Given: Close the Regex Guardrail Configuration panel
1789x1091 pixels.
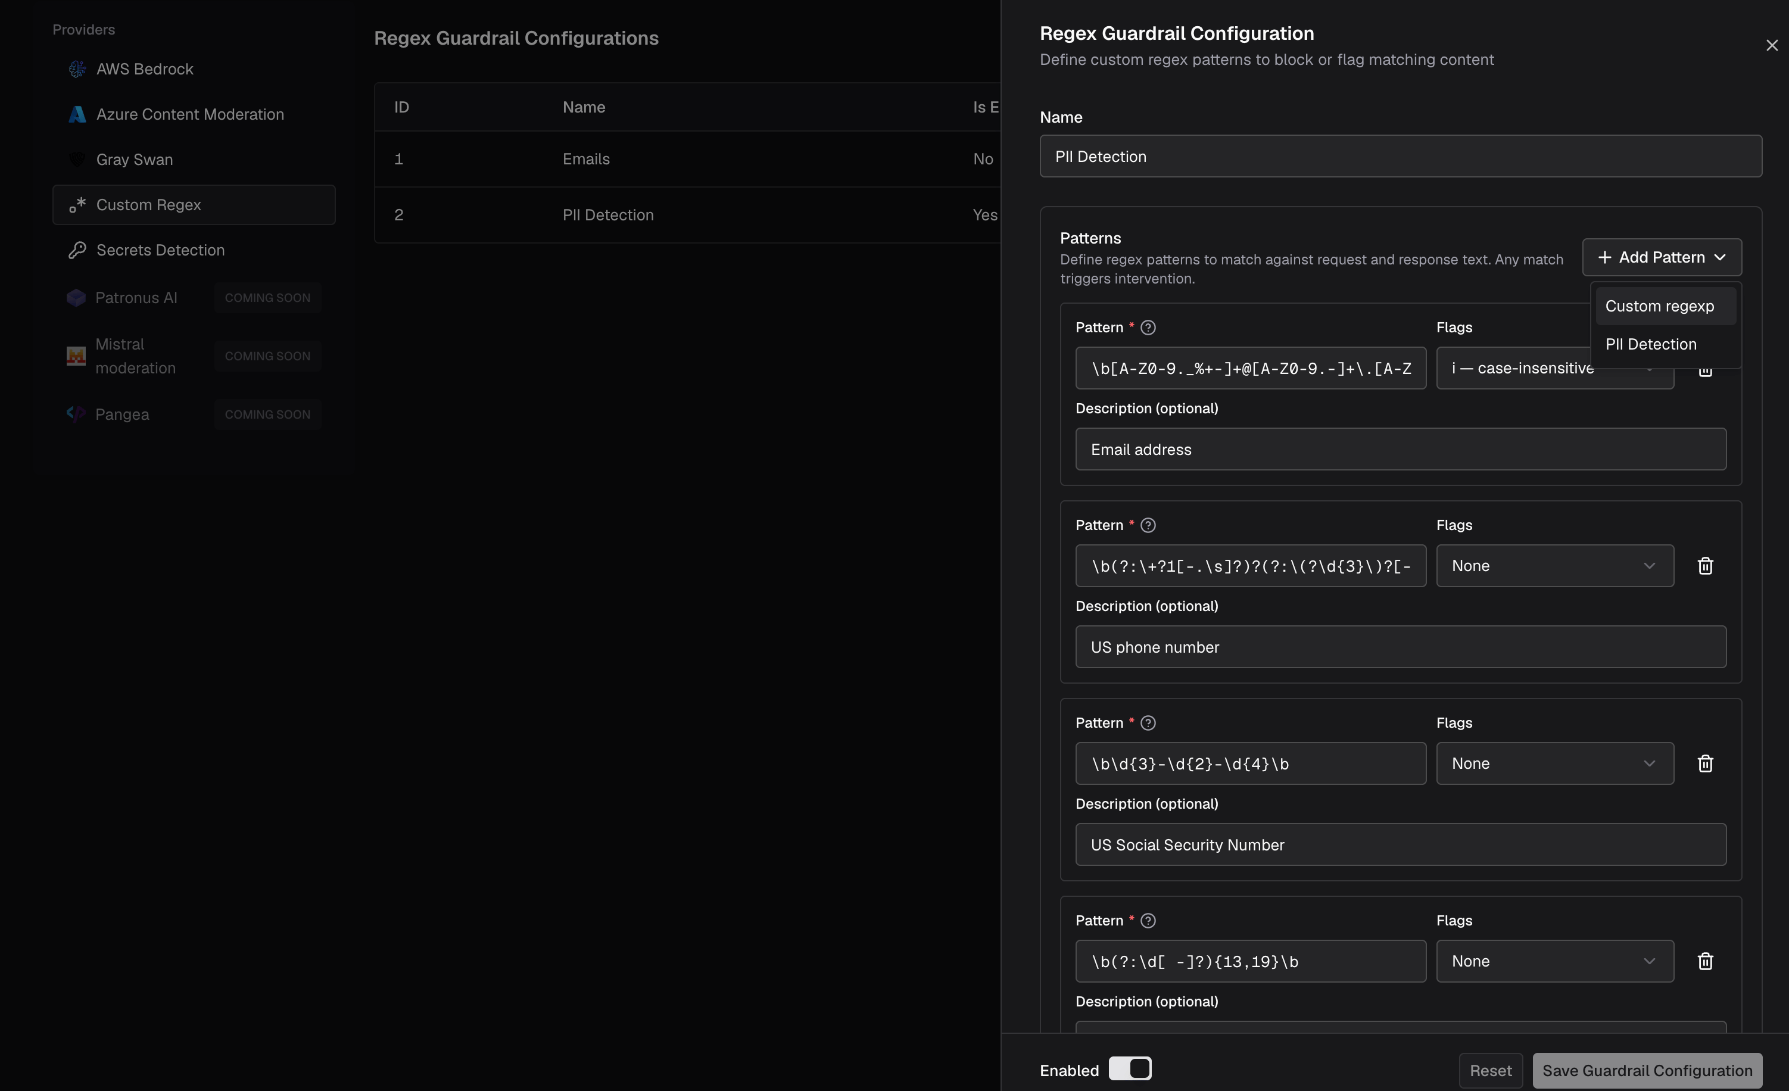Looking at the screenshot, I should pyautogui.click(x=1772, y=46).
